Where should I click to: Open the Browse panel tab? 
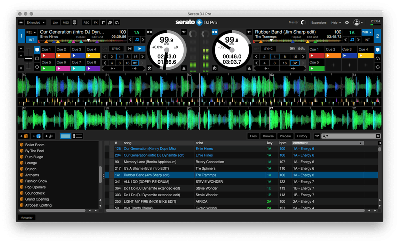(x=268, y=136)
